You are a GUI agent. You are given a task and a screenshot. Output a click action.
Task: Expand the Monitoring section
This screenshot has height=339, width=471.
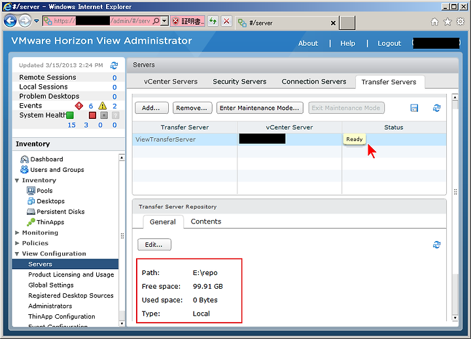point(17,233)
